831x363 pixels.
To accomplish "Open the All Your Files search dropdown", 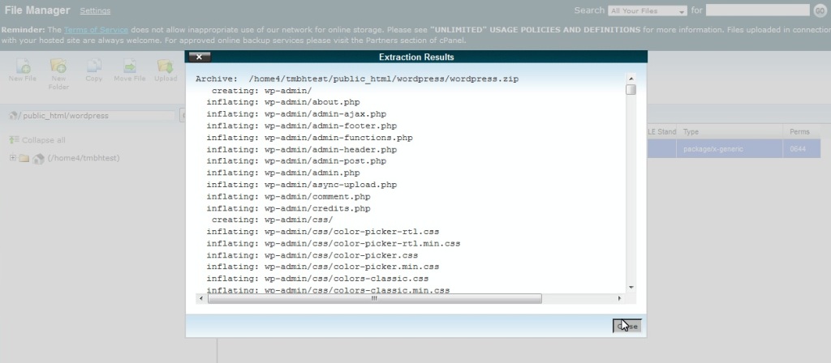I will [647, 11].
